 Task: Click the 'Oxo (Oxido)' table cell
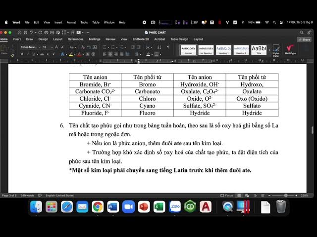coord(252,99)
